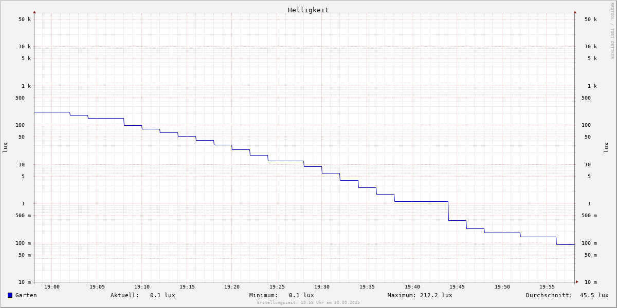Select the "Minimum:" label in the legend
This screenshot has height=308, width=617.
(264, 295)
